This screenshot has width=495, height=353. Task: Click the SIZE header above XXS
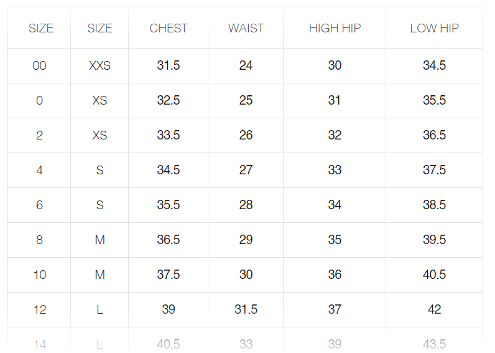(99, 28)
